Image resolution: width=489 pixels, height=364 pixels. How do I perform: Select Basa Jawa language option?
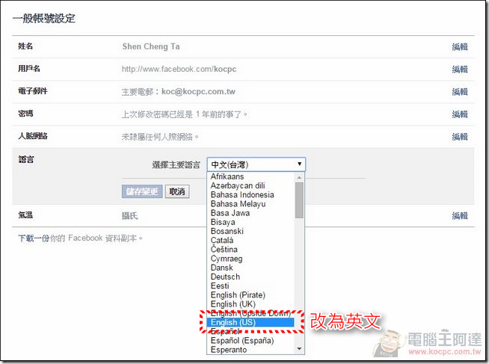[230, 213]
